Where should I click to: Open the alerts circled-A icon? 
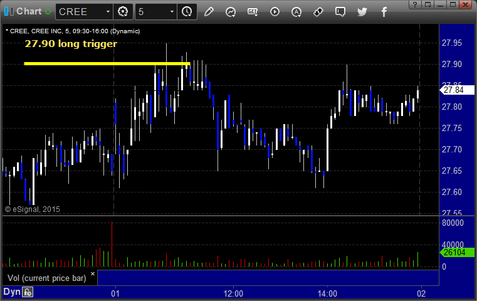coord(296,12)
